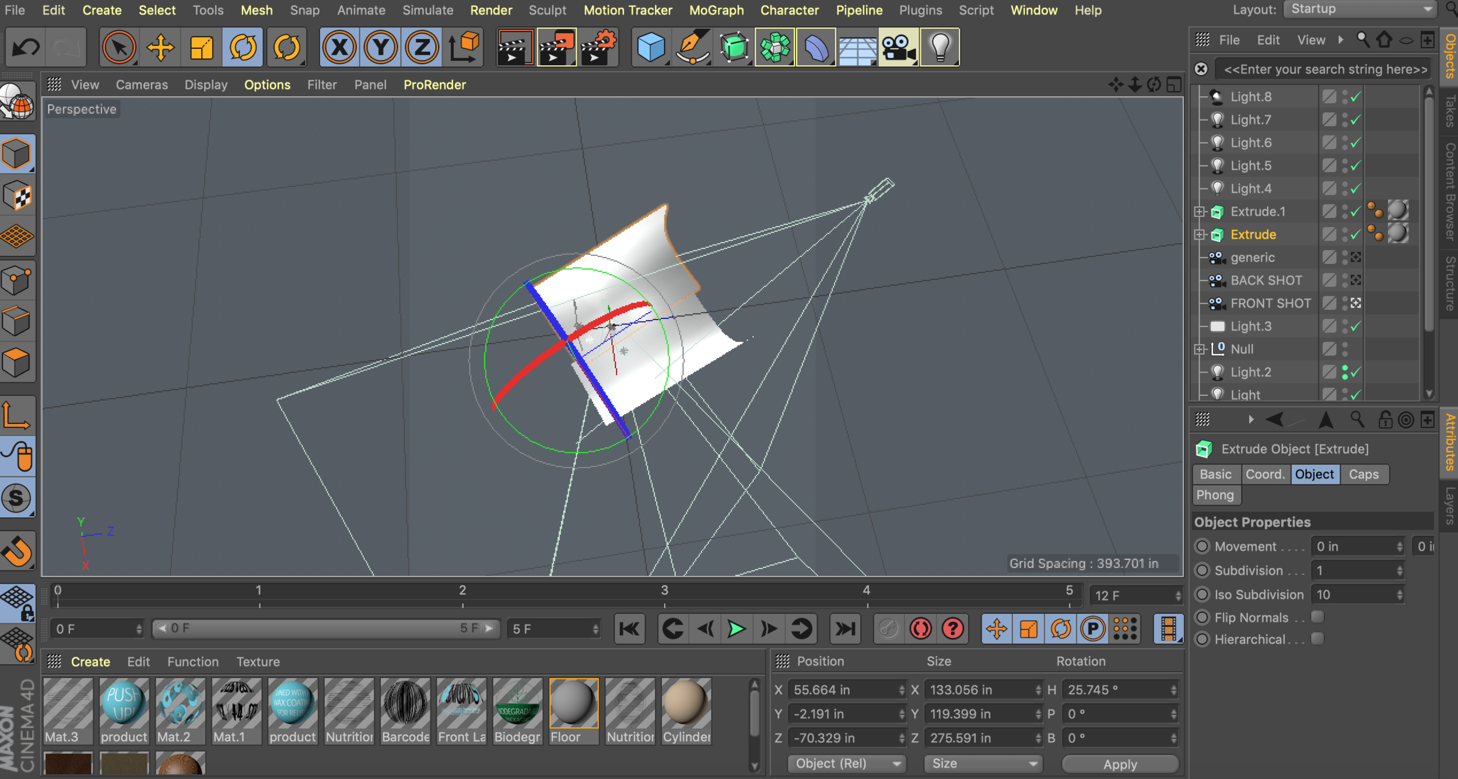
Task: Click the Subdivision Surface generator icon
Action: click(734, 47)
